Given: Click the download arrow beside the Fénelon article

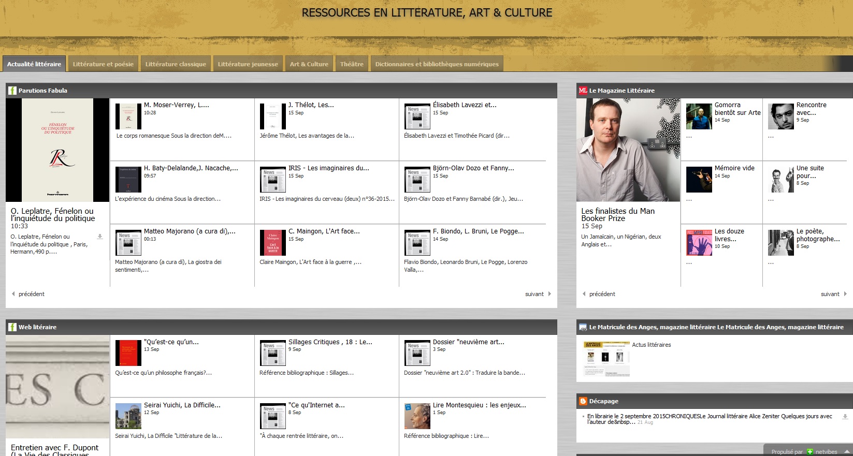Looking at the screenshot, I should pyautogui.click(x=100, y=237).
